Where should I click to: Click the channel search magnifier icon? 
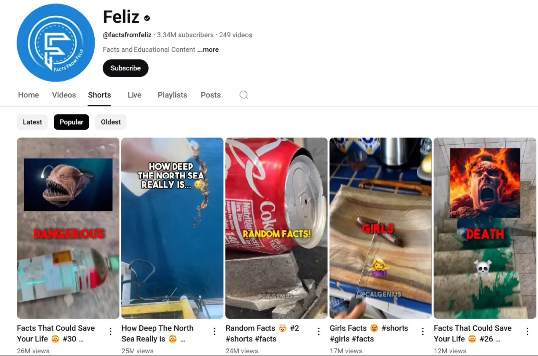(244, 95)
